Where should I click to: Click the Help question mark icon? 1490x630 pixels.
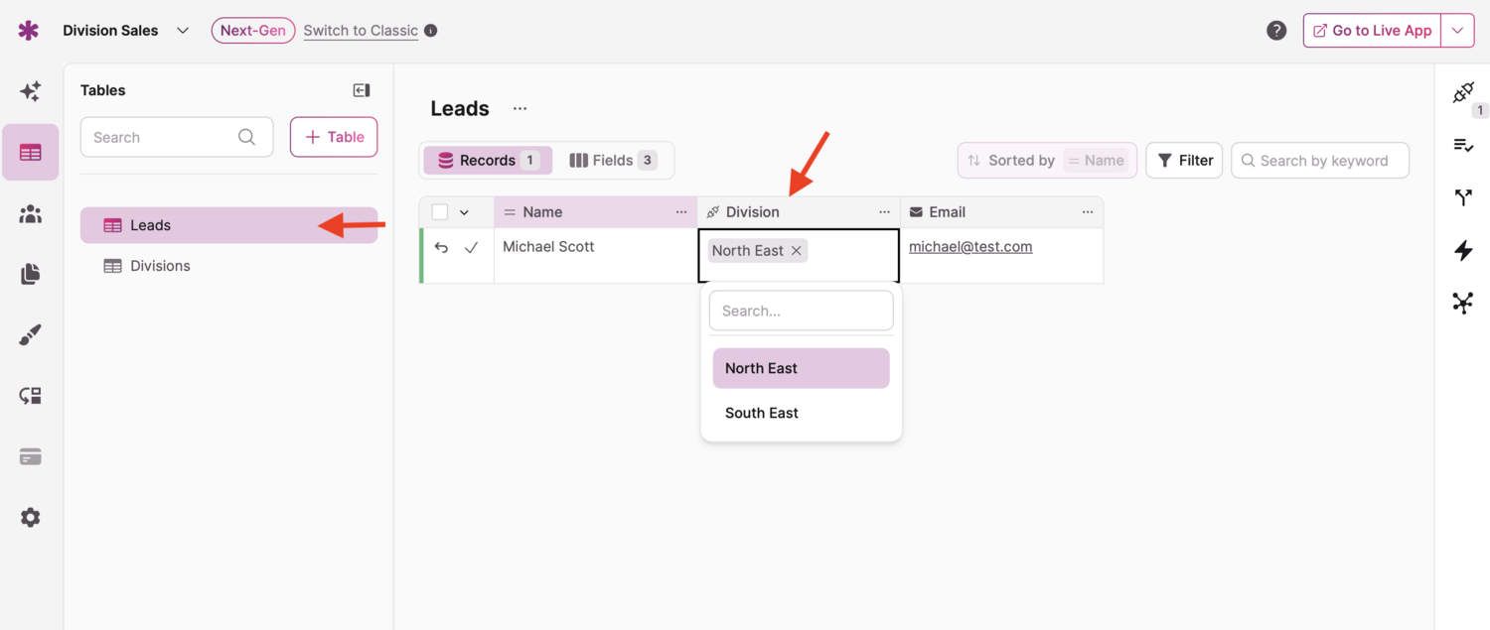coord(1276,31)
